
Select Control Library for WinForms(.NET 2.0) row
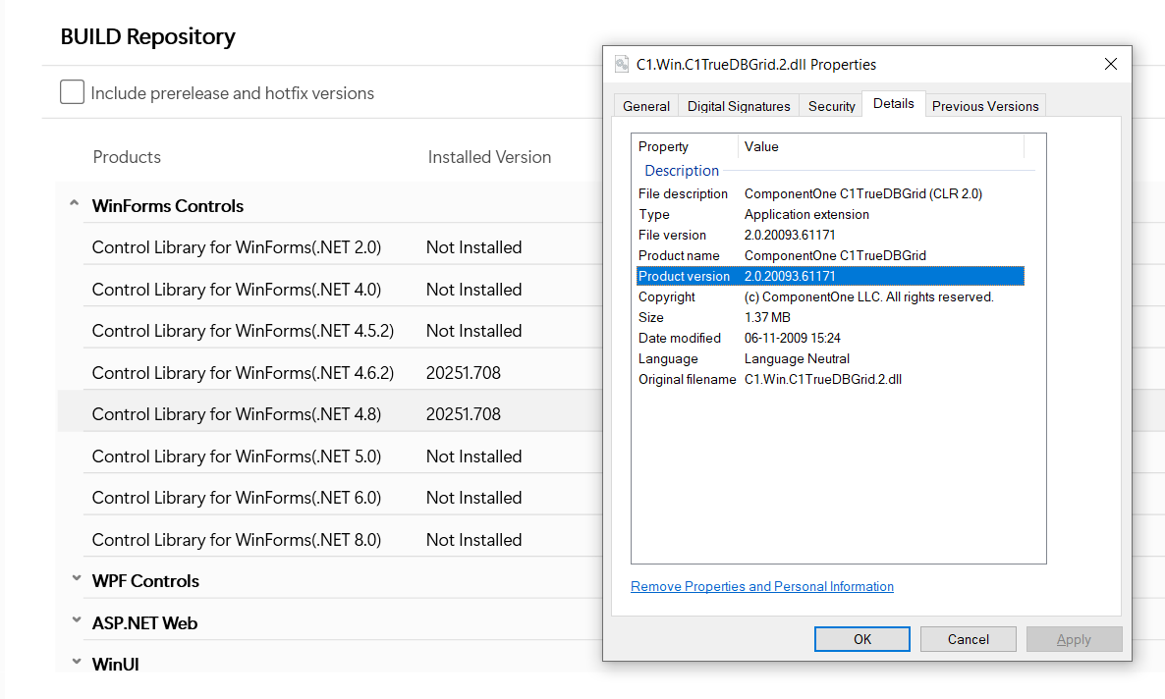click(x=329, y=247)
